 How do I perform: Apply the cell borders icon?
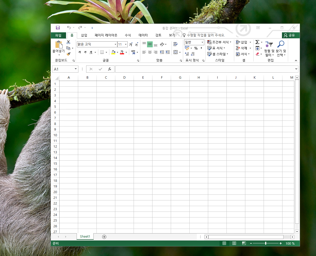click(x=102, y=52)
